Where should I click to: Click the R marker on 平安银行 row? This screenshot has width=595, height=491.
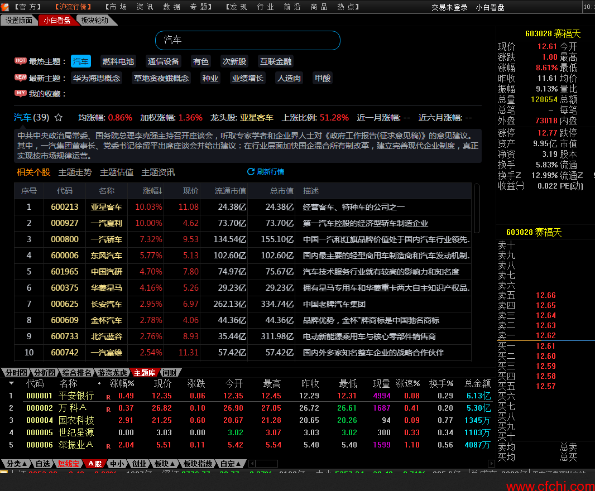click(x=108, y=397)
